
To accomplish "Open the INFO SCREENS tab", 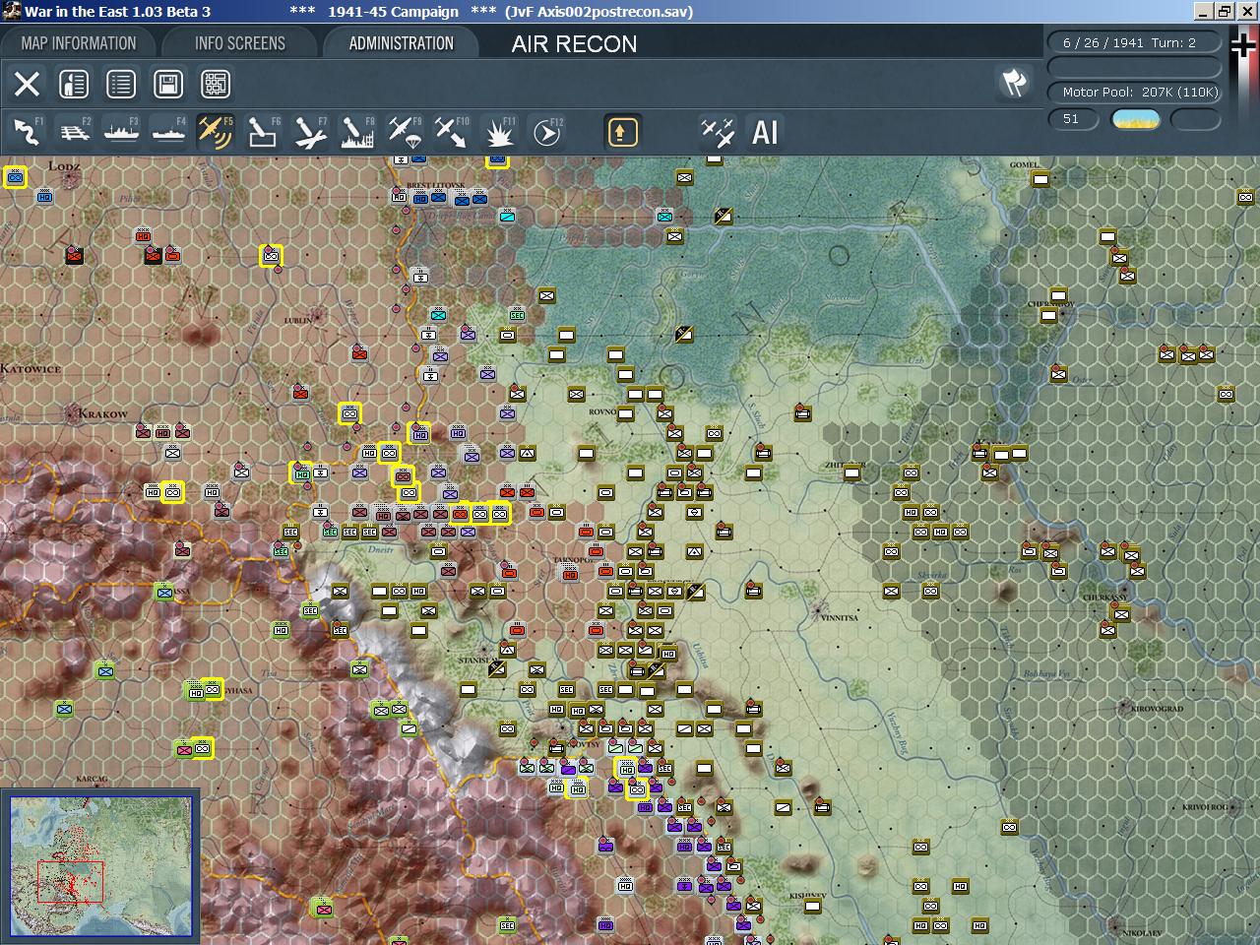I will point(239,43).
